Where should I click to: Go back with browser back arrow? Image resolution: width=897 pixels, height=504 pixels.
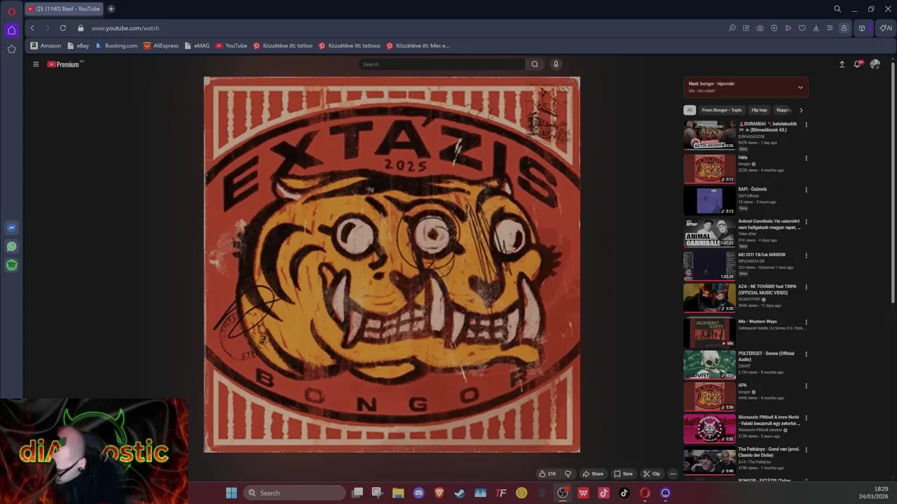tap(32, 28)
